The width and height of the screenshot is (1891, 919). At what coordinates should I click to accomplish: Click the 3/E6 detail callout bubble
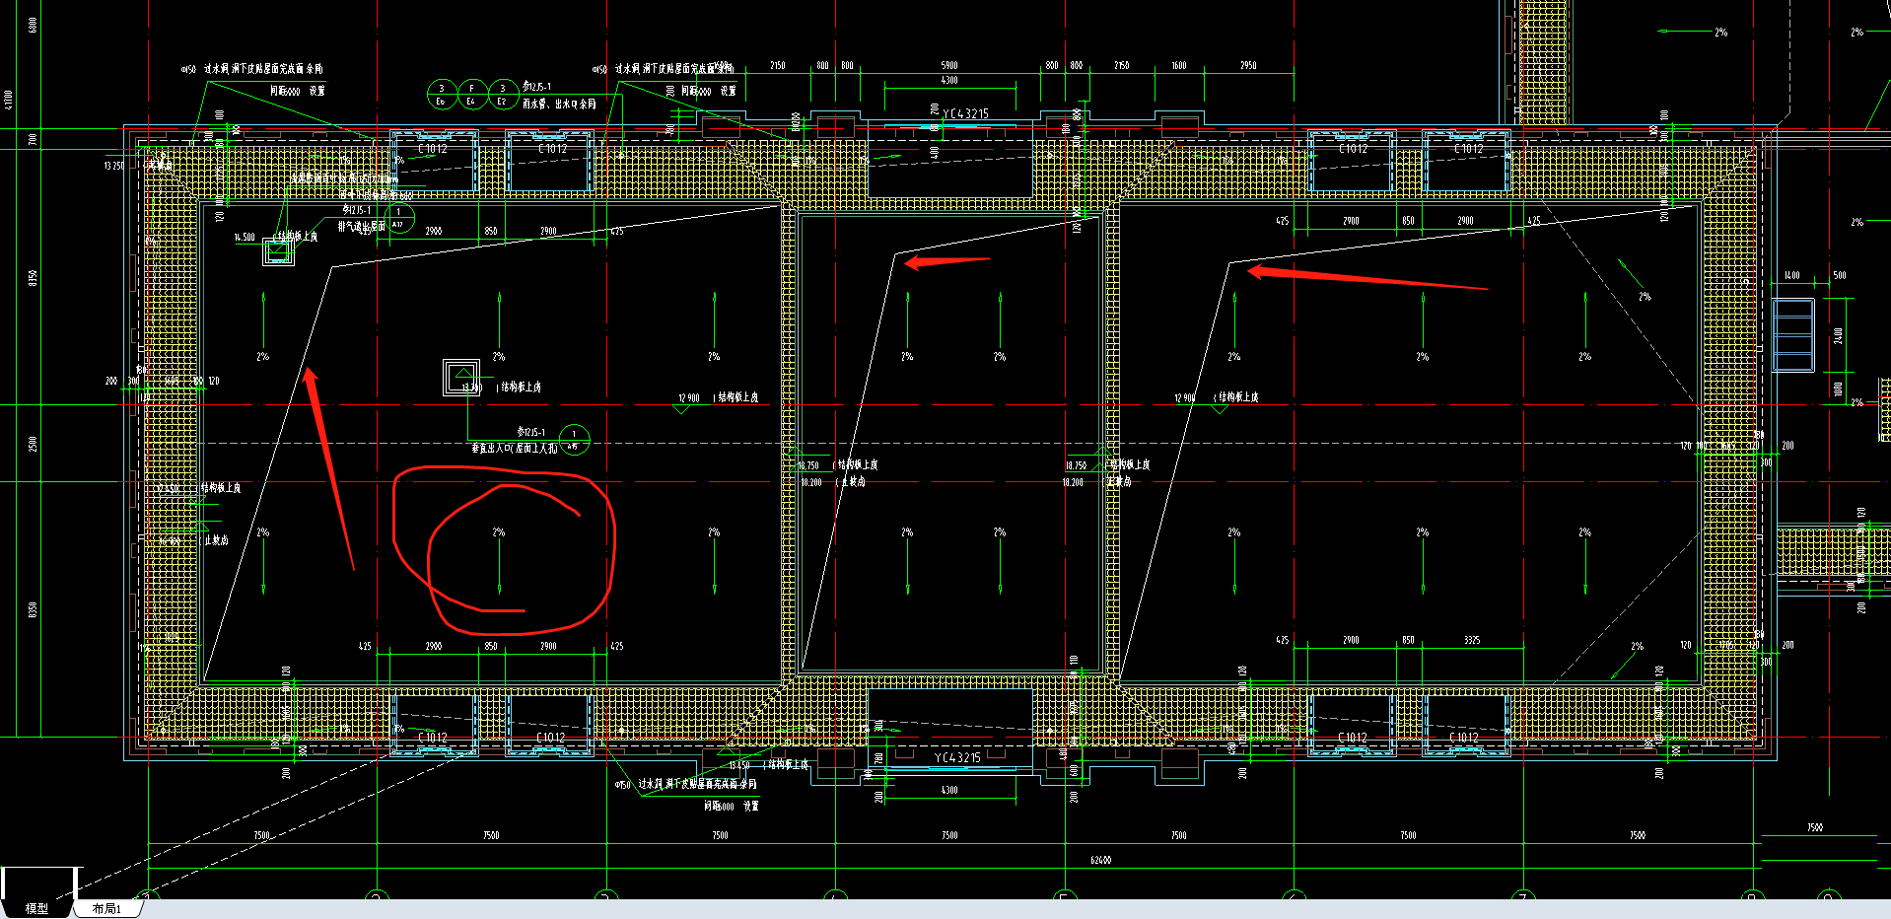441,95
